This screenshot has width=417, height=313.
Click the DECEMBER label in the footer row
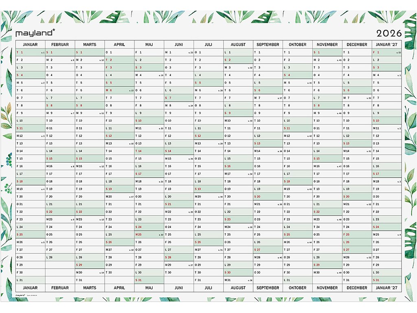[x=357, y=288]
